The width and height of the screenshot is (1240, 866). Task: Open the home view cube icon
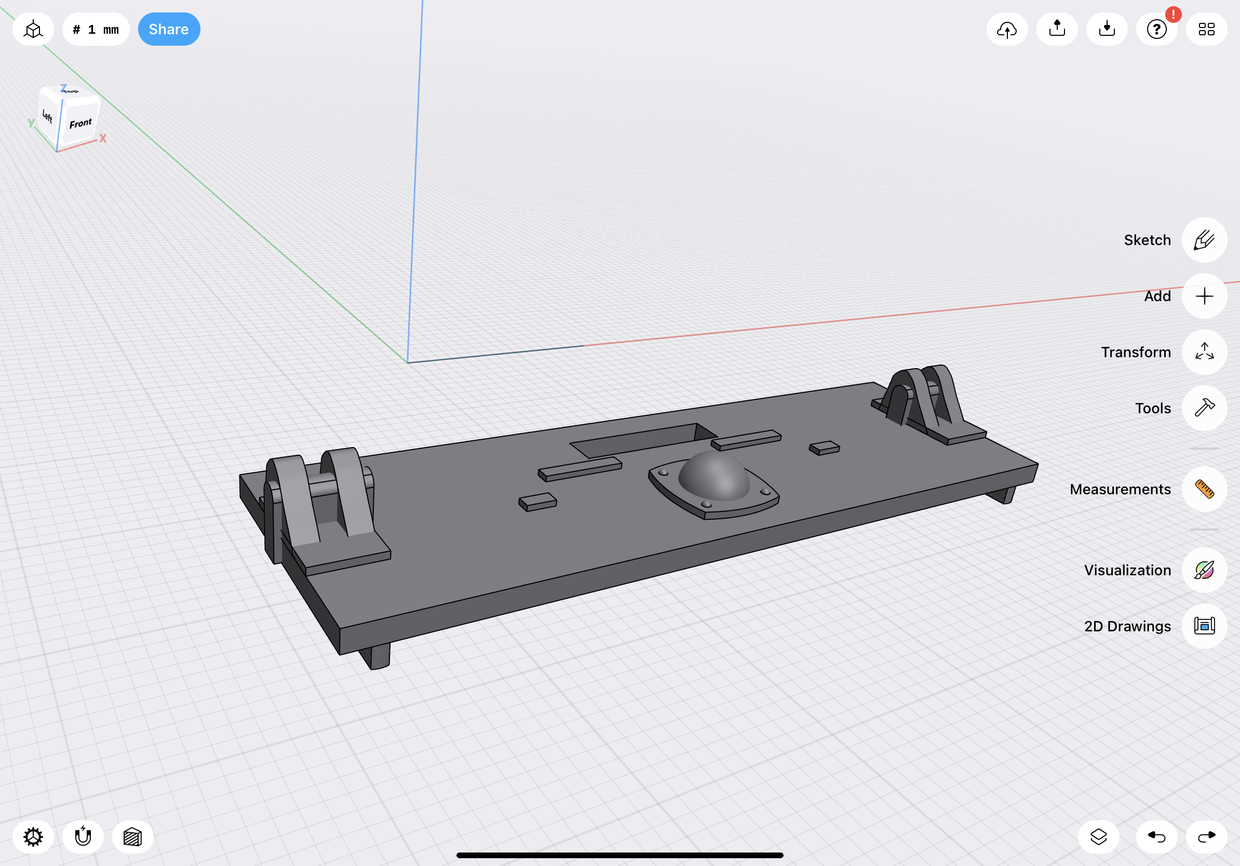click(x=33, y=29)
